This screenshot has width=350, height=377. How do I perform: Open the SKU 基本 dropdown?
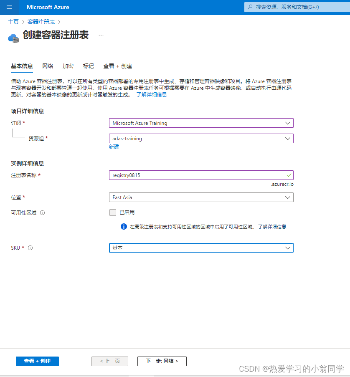click(201, 248)
